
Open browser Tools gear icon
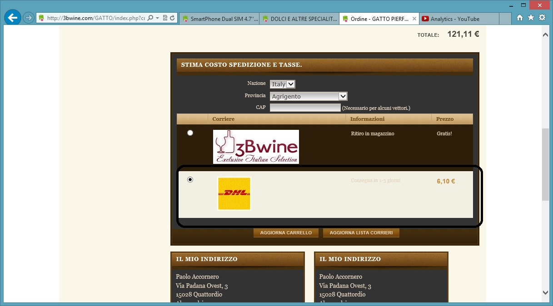542,18
